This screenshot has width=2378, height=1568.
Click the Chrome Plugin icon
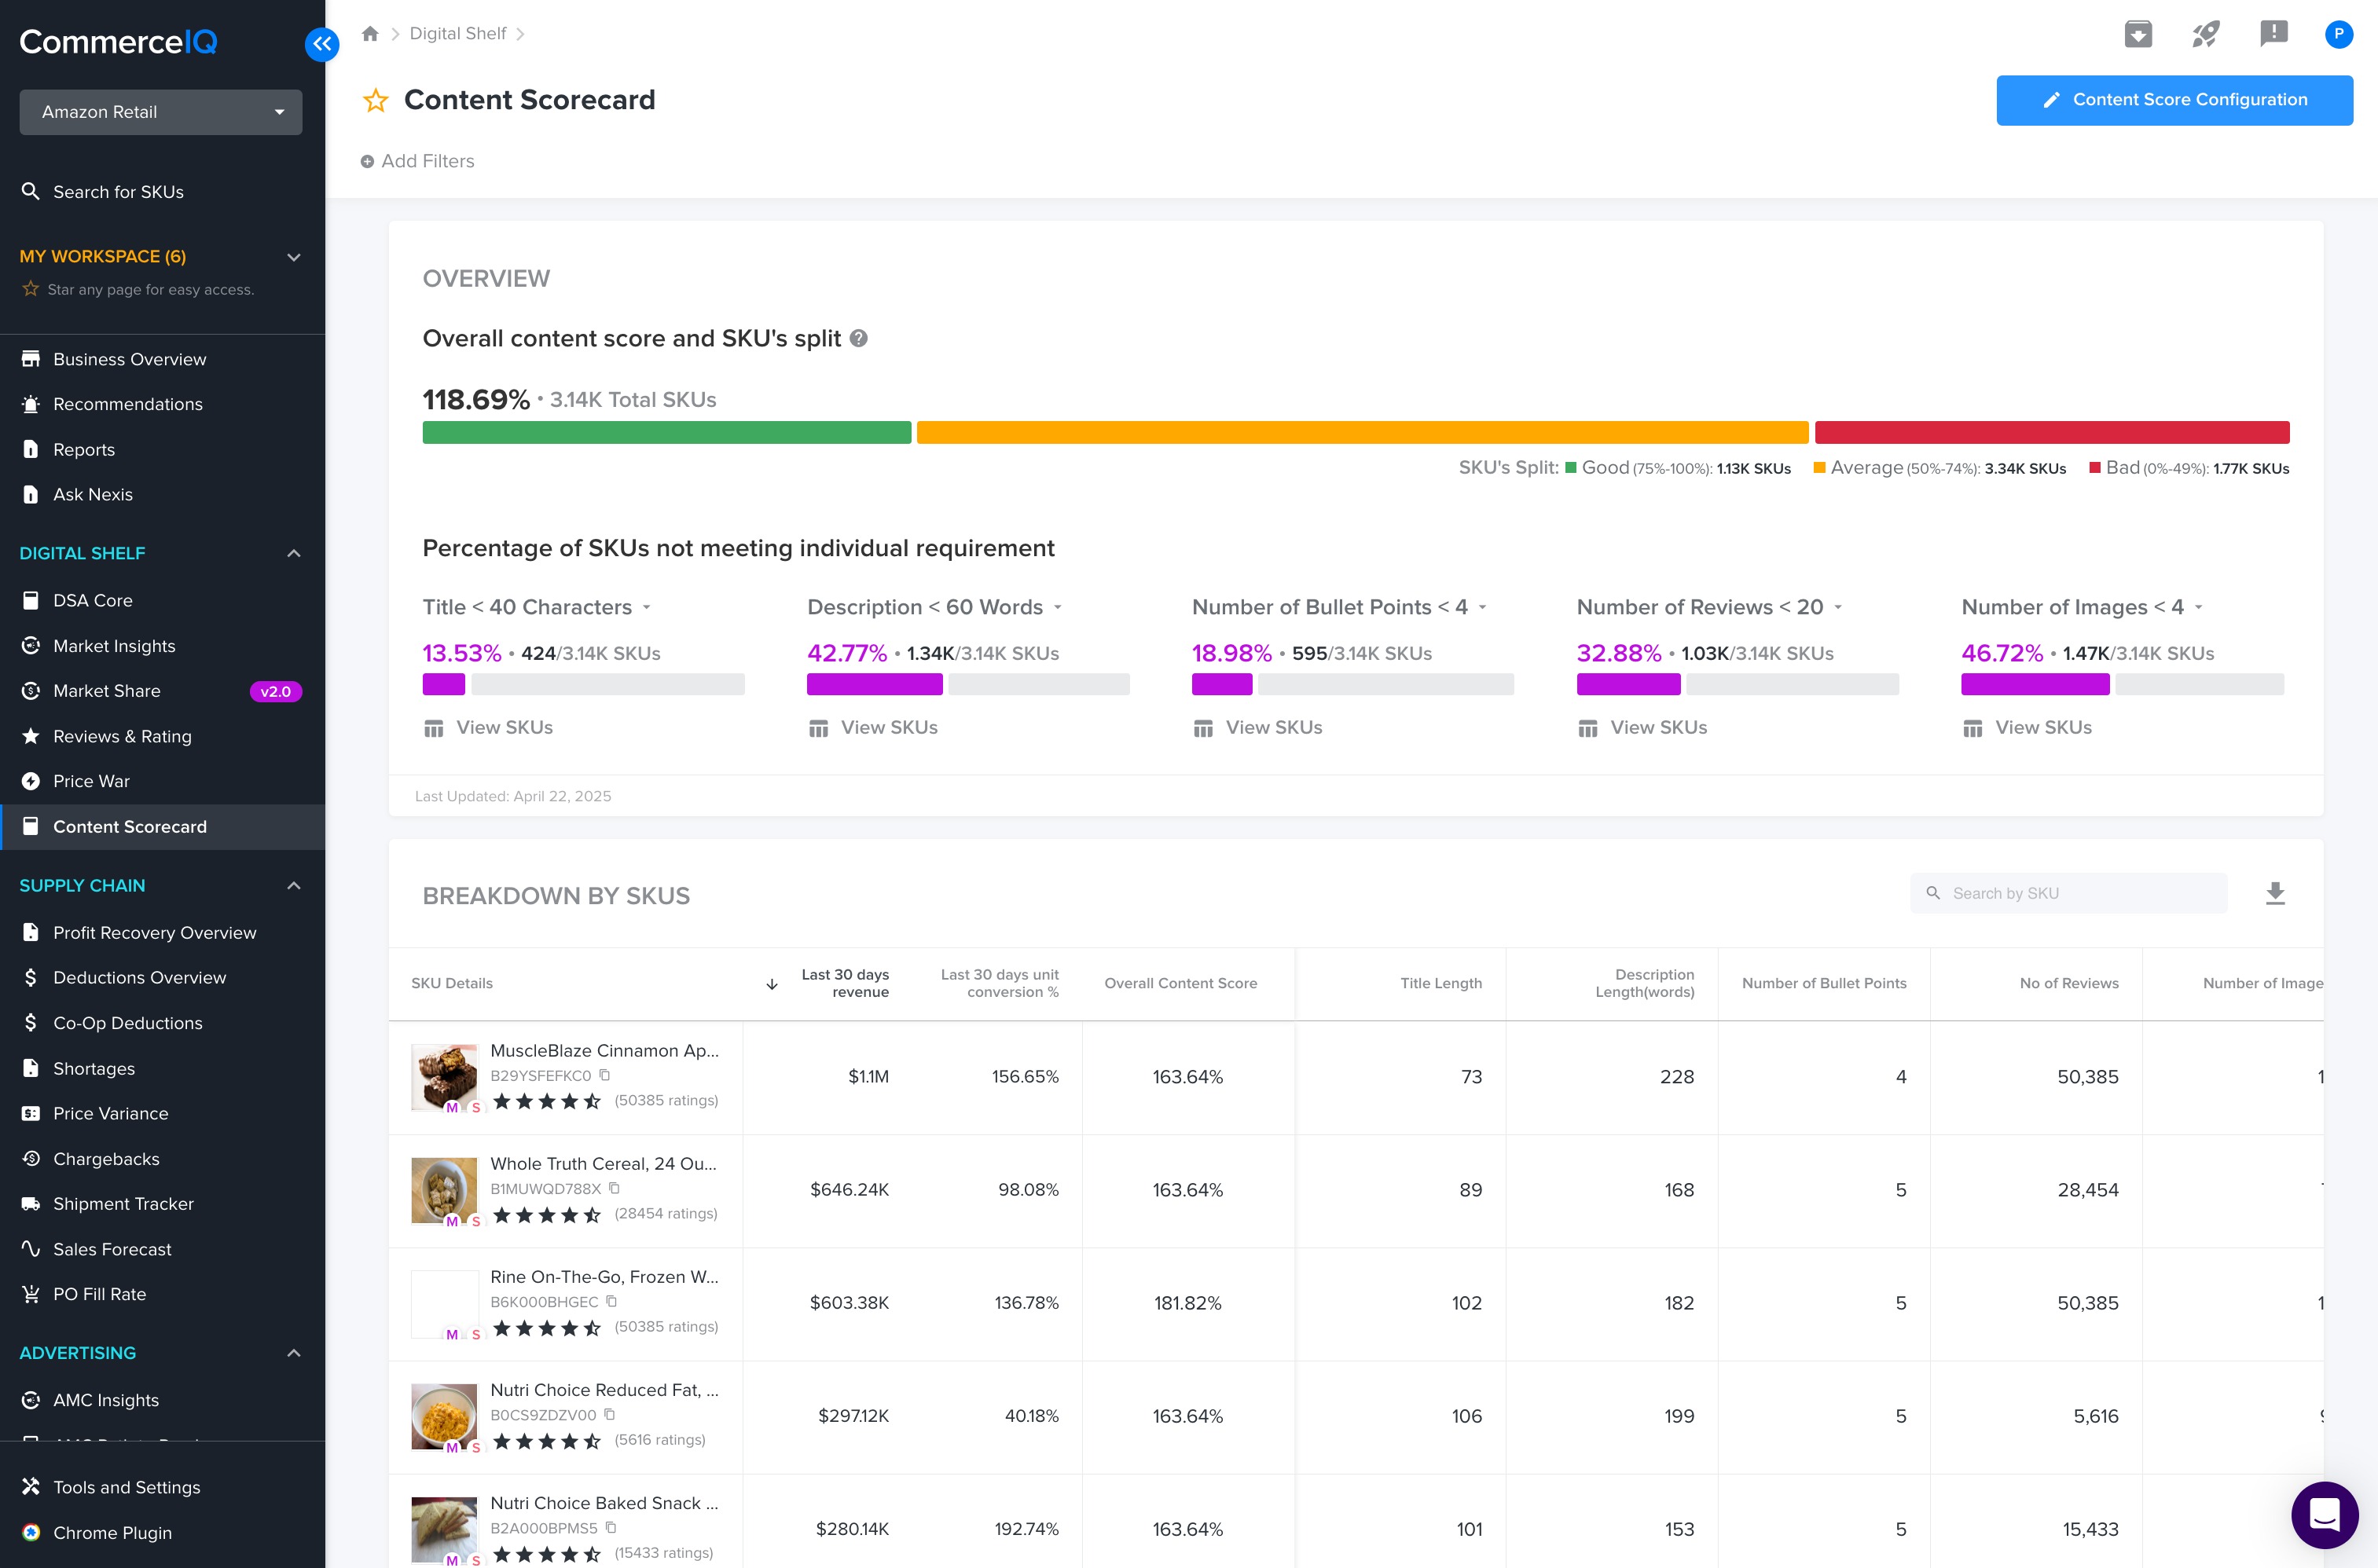[31, 1532]
